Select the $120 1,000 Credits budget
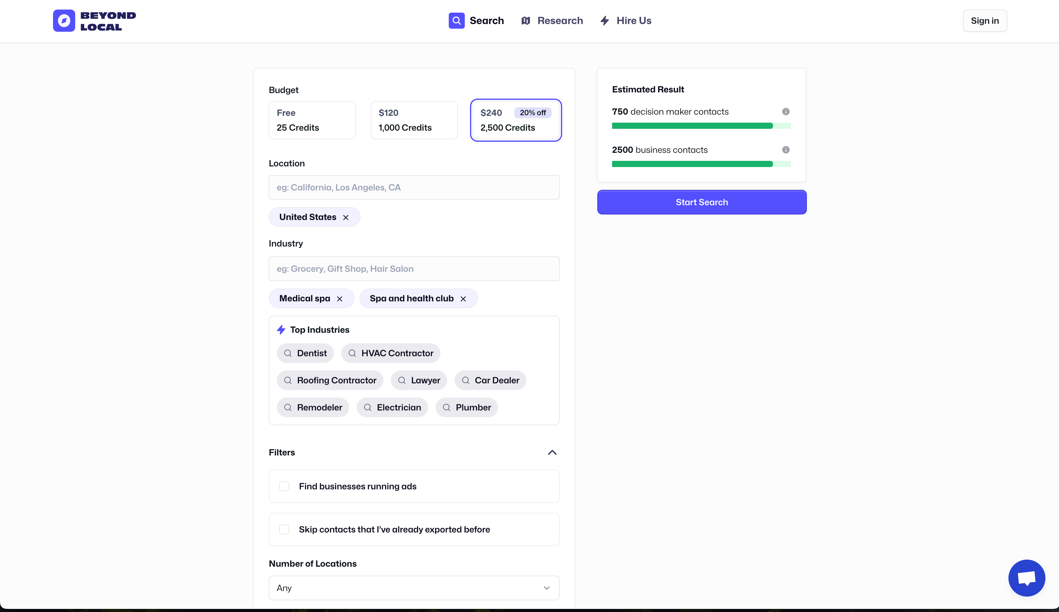The width and height of the screenshot is (1059, 612). 414,120
